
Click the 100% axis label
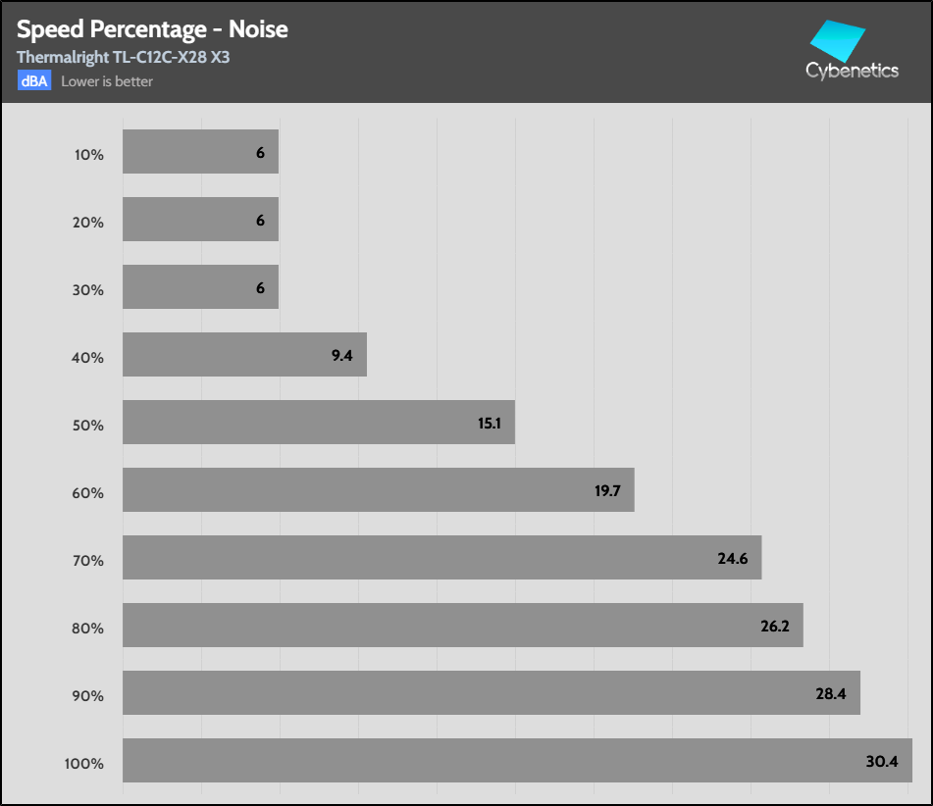(x=85, y=764)
